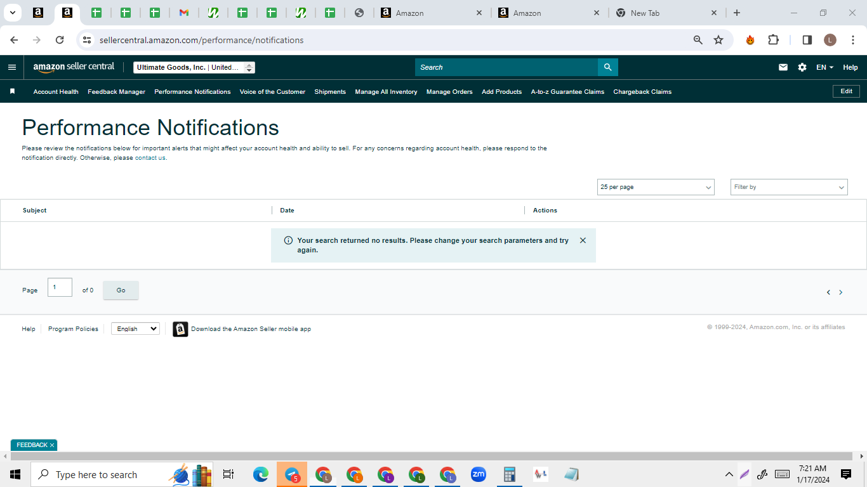Open the Ultimate Goods, Inc. account switcher
Screen dimensions: 867x487
click(194, 67)
